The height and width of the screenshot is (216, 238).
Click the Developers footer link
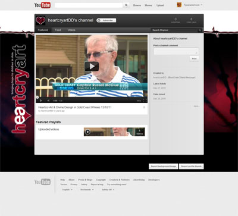(x=154, y=180)
